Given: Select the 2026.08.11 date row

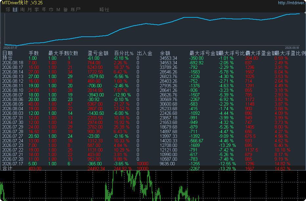Looking at the screenshot, I should tap(13, 86).
